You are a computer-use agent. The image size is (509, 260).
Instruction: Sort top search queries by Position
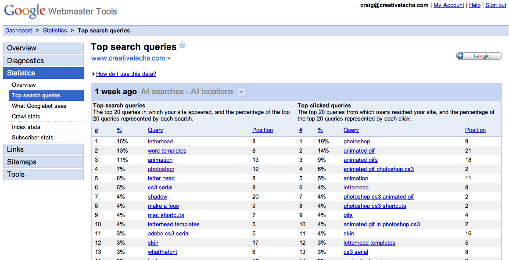tap(262, 130)
